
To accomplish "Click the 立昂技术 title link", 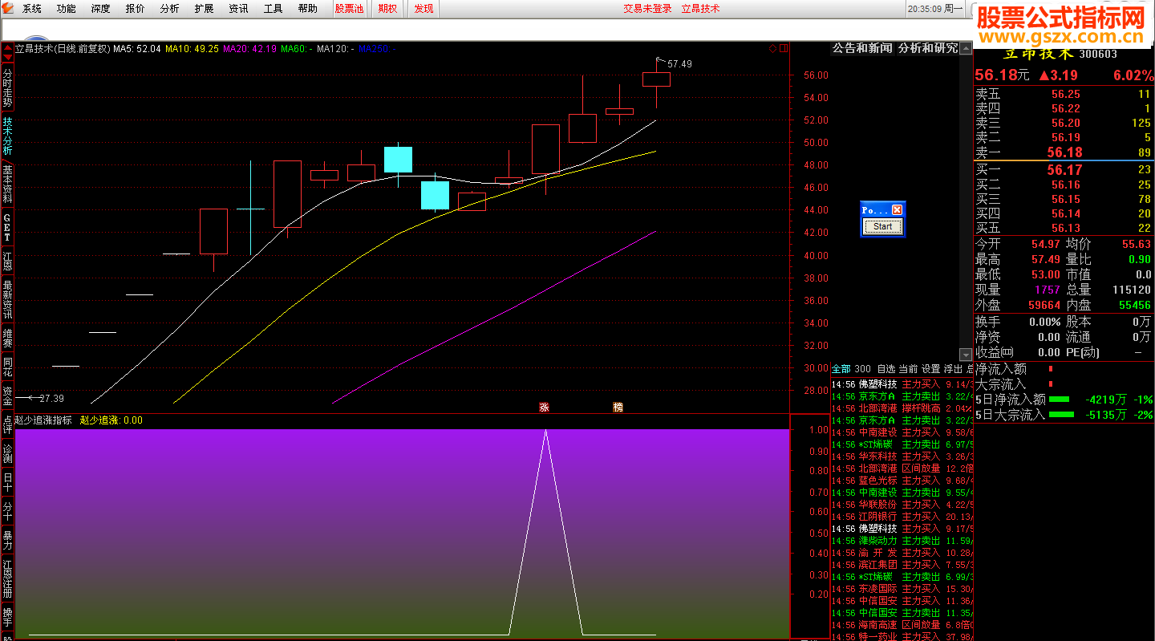I will 701,9.
